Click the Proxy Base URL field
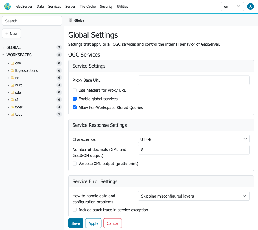The height and width of the screenshot is (230, 258). tap(193, 80)
